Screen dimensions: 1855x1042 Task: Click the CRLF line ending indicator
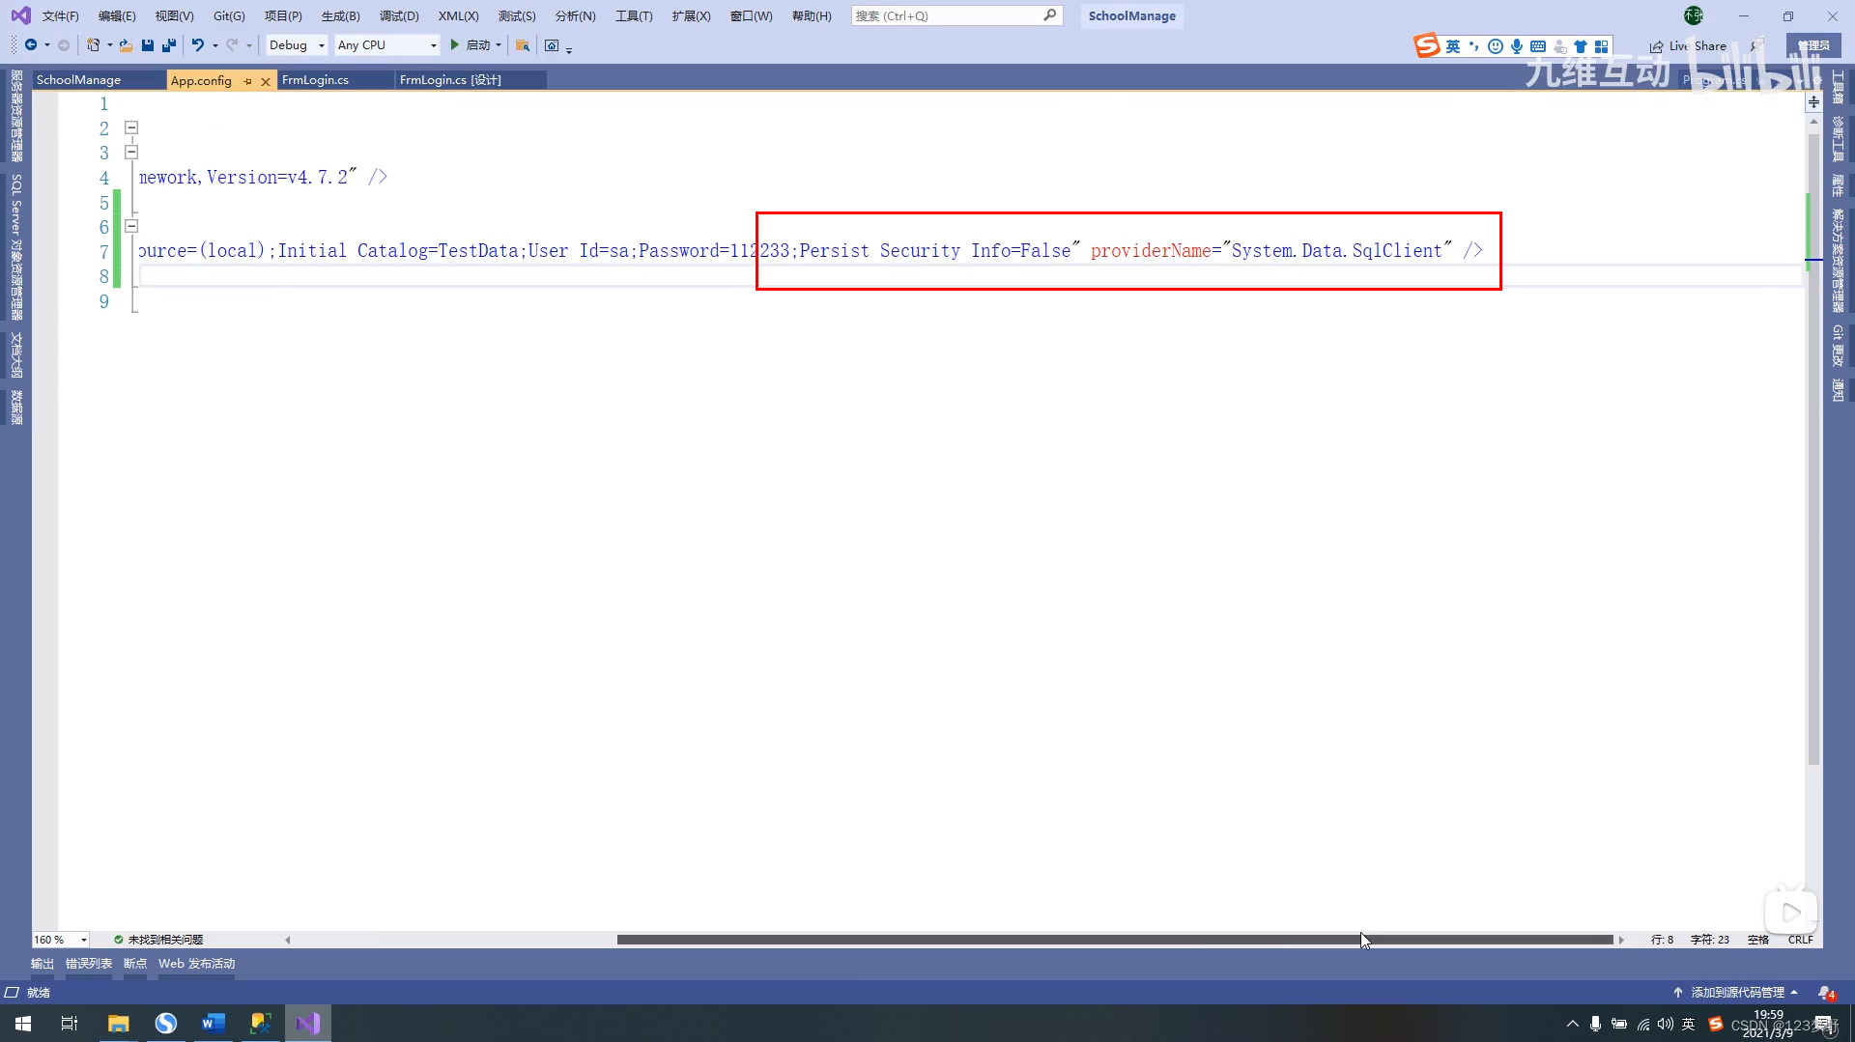point(1801,940)
